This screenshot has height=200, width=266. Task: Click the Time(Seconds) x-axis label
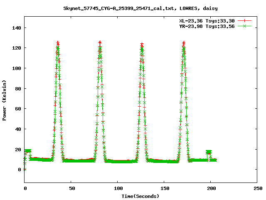point(140,196)
